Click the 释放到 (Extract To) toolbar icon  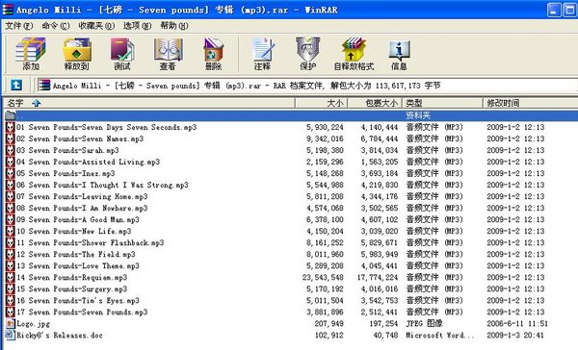(77, 54)
